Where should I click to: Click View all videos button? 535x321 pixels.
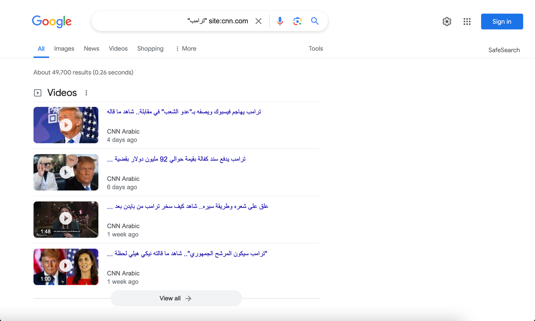click(x=176, y=298)
